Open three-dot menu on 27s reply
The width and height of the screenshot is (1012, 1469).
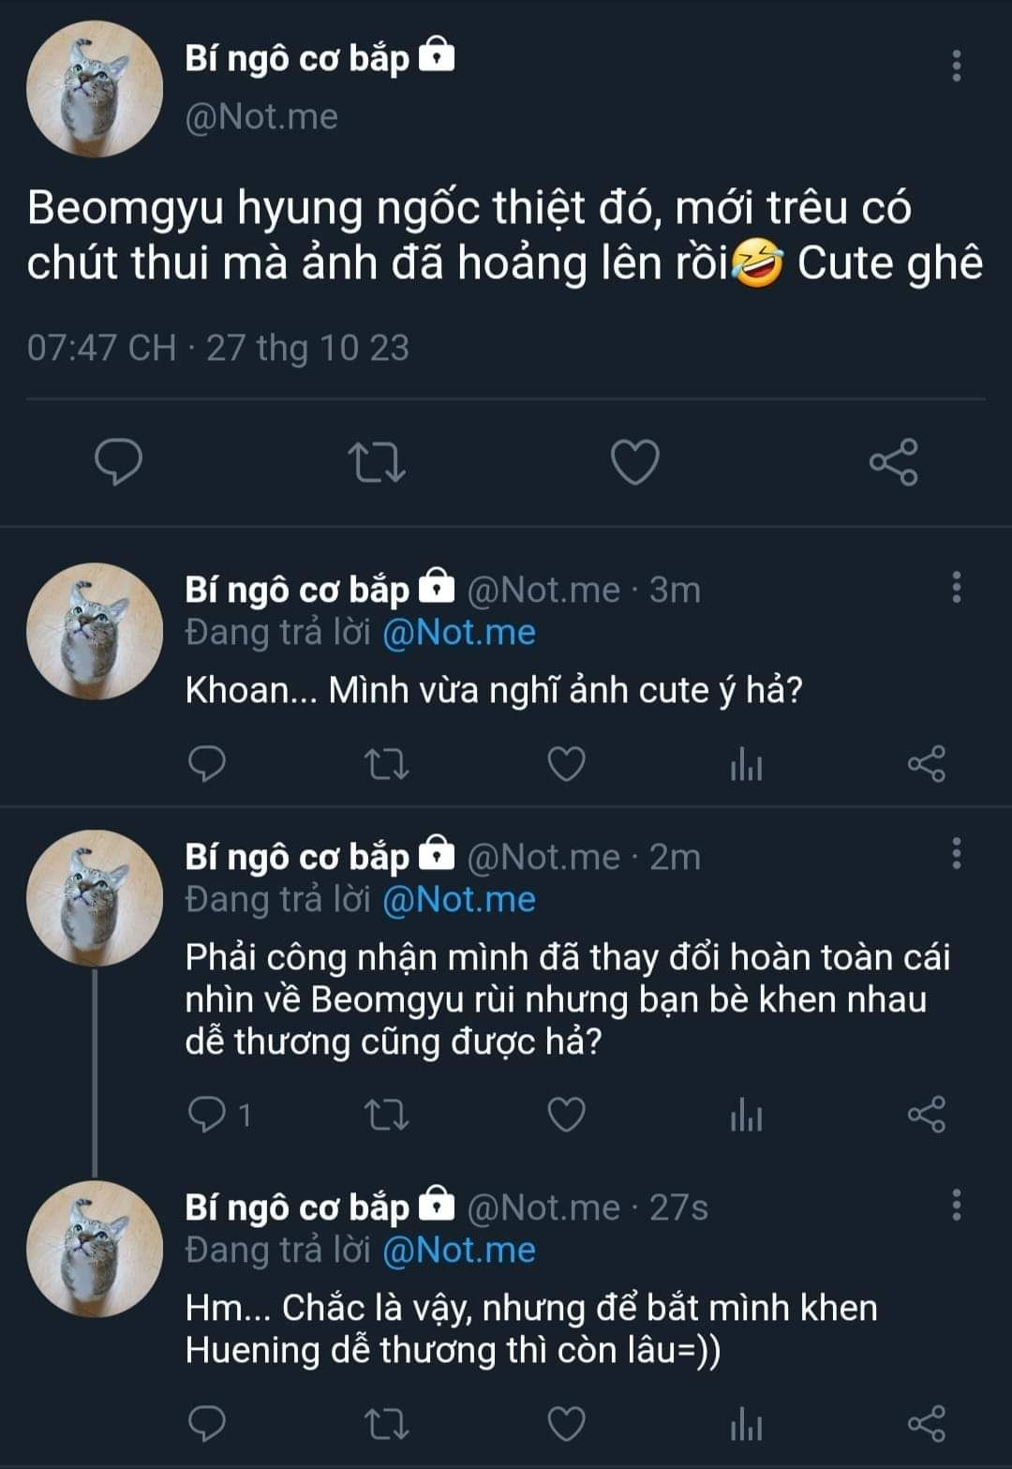point(956,1205)
